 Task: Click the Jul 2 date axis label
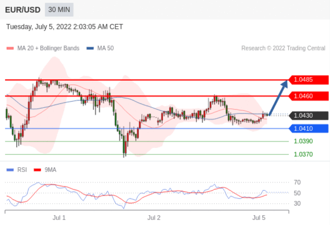click(x=154, y=218)
